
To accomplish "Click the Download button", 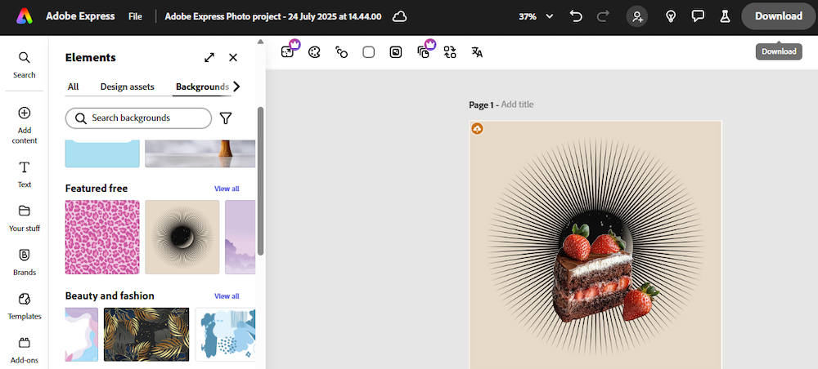I will point(779,16).
